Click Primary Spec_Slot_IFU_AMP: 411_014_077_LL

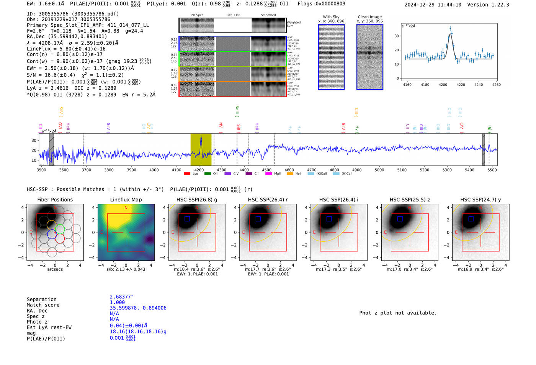88,25
